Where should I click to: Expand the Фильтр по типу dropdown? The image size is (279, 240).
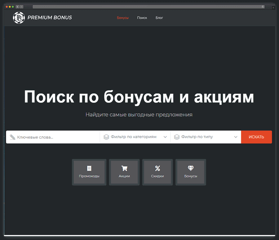coord(206,137)
